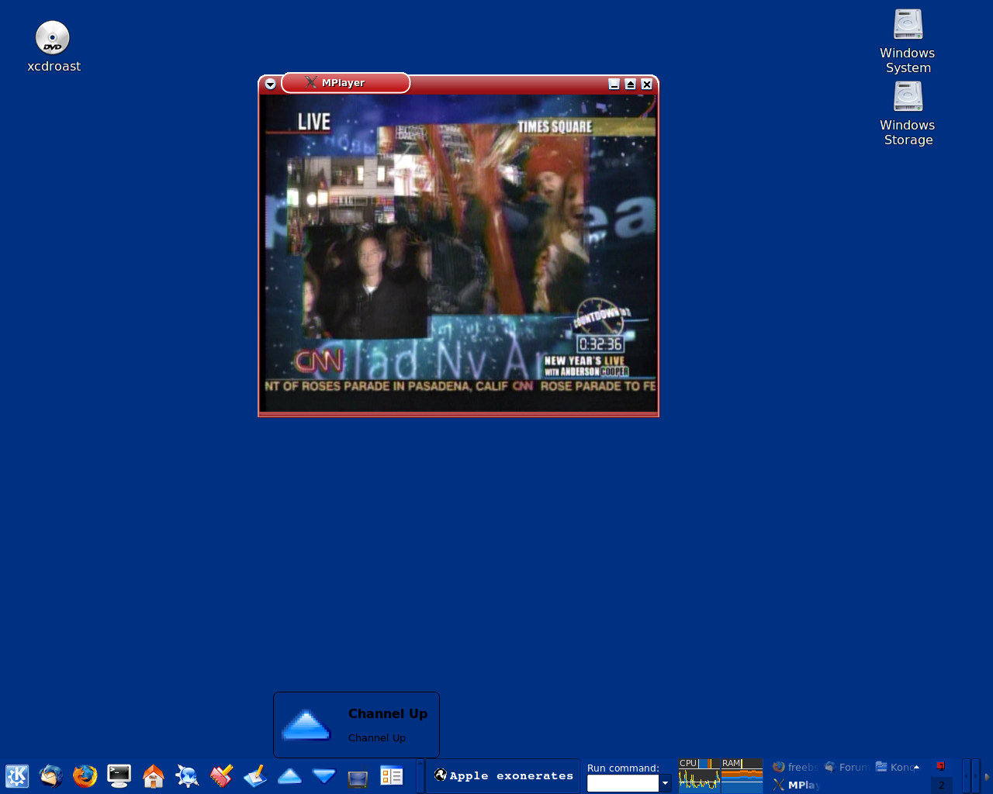Click the Apple exonerates news ticker
The height and width of the screenshot is (794, 993).
(504, 775)
